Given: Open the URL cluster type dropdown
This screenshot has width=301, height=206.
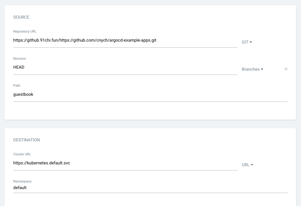Looking at the screenshot, I should [x=247, y=165].
